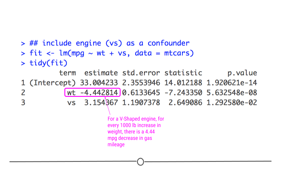Click the p-value 5.632548e-08

coord(232,93)
